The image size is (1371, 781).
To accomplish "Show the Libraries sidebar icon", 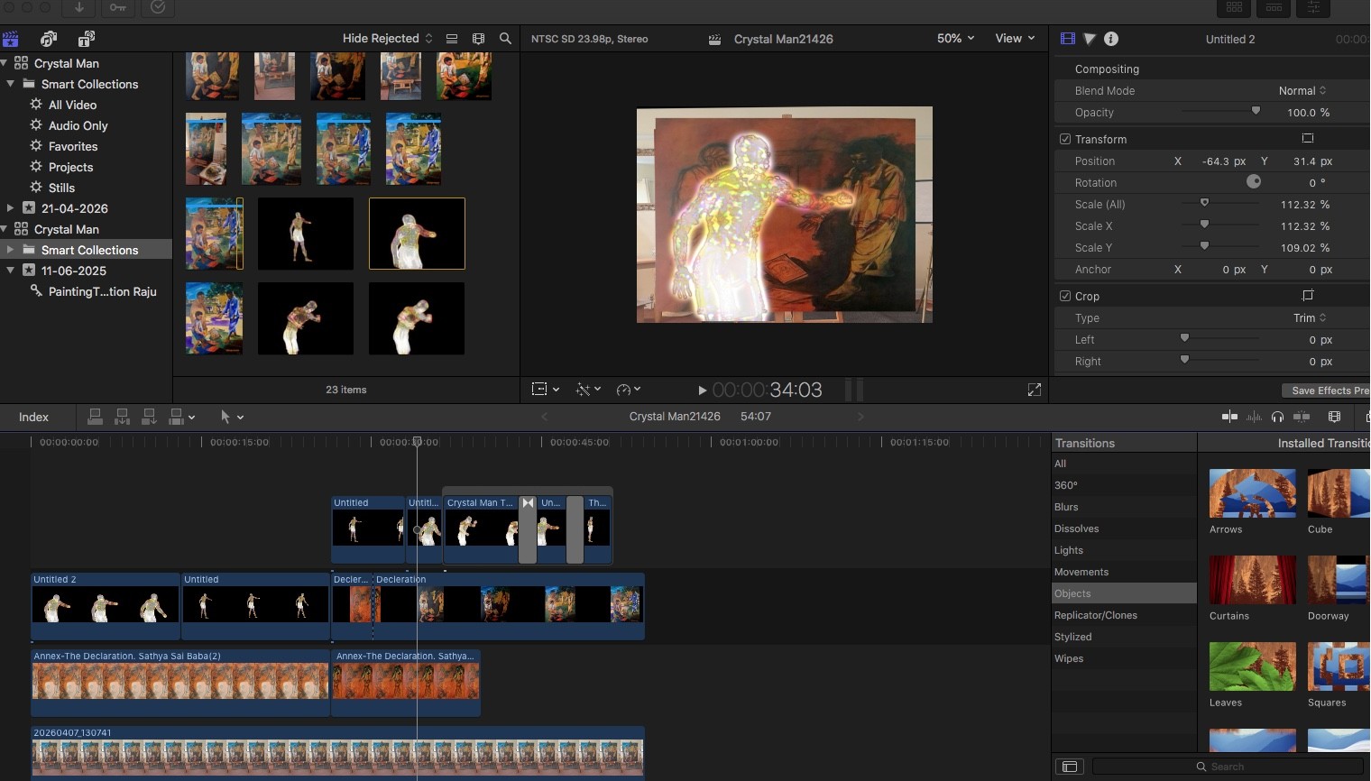I will (x=11, y=39).
